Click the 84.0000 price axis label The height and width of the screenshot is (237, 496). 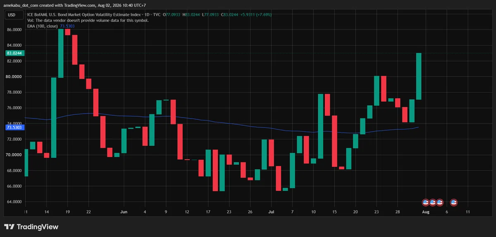(x=14, y=45)
